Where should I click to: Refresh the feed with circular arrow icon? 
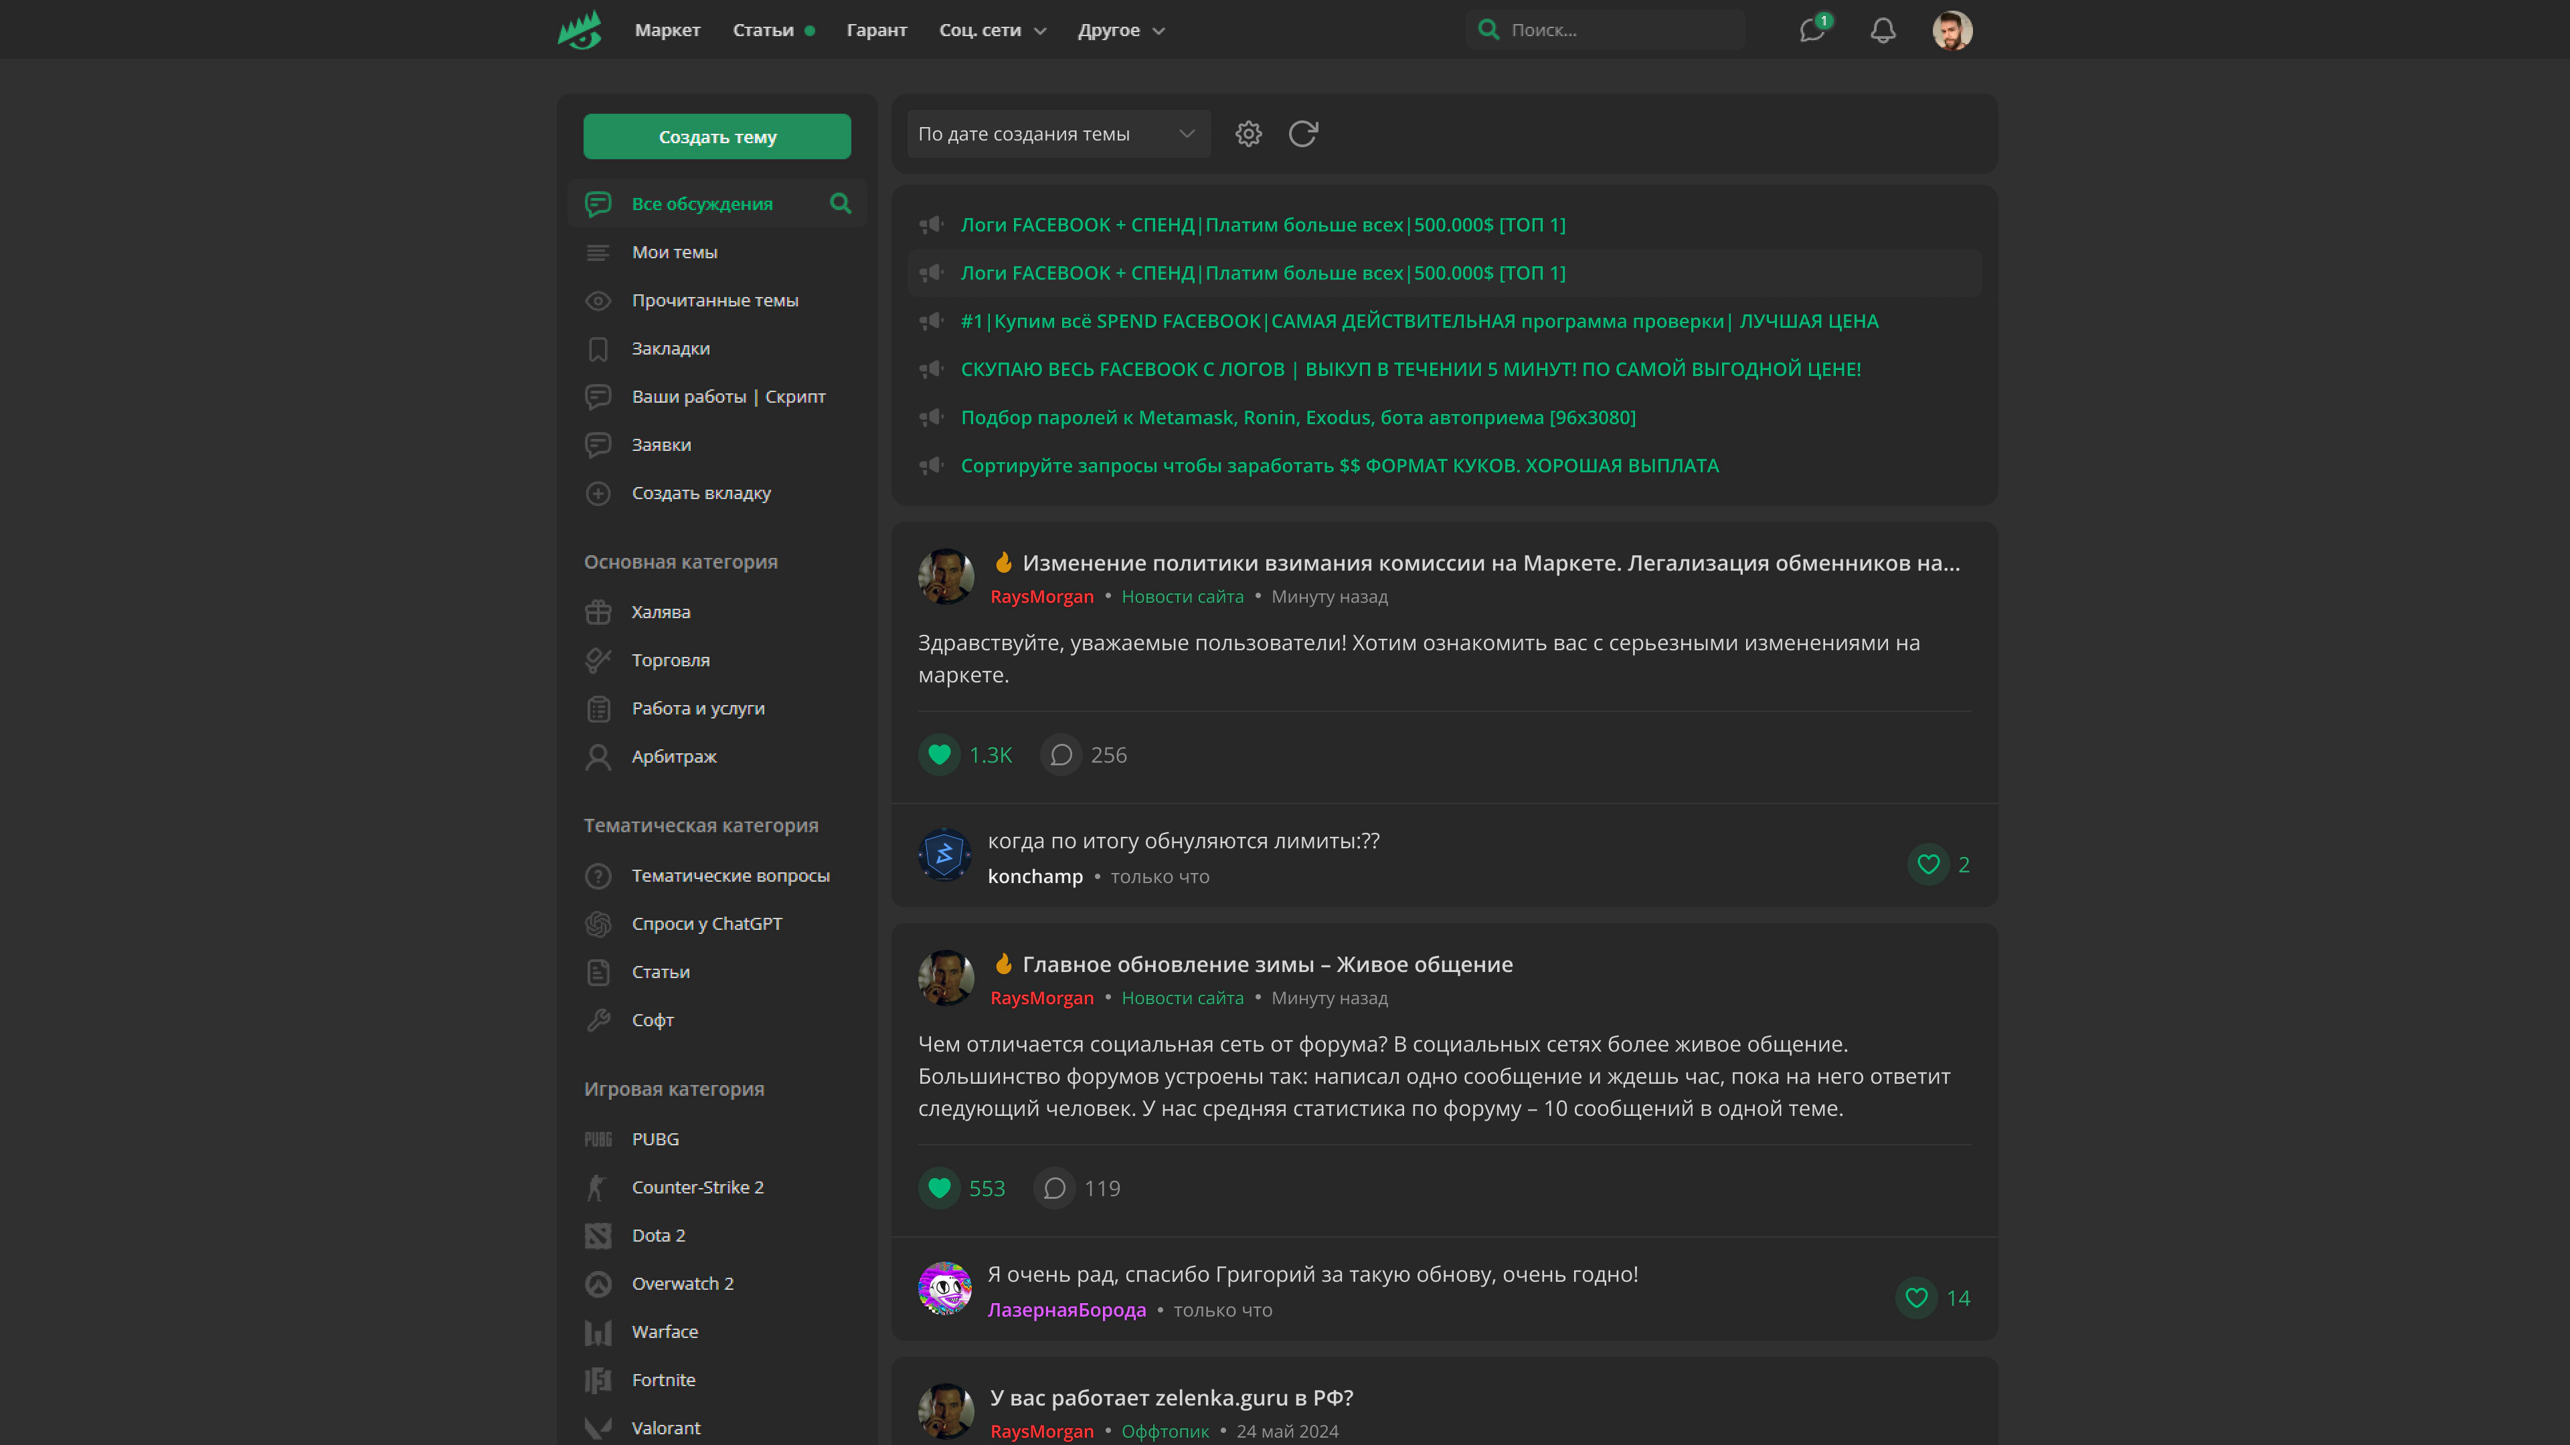1303,134
